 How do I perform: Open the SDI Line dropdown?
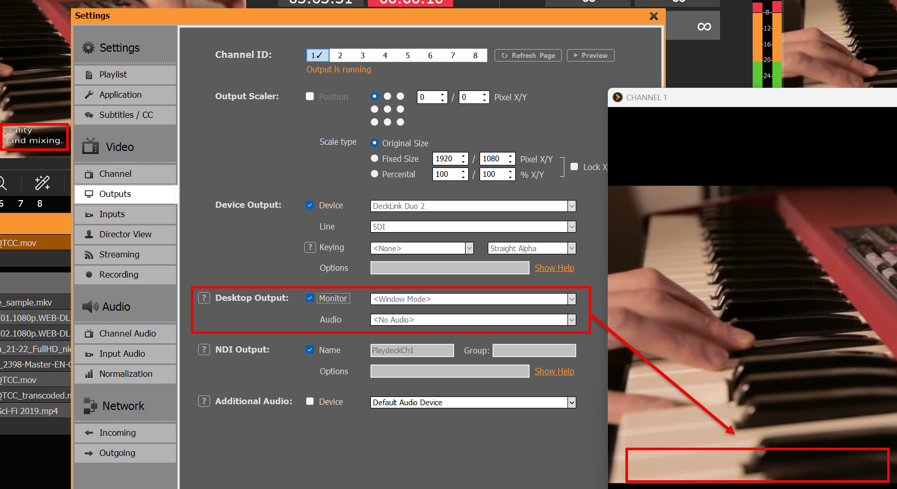tap(473, 226)
